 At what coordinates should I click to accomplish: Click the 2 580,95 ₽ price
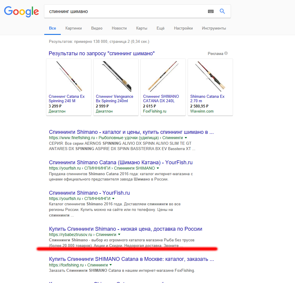coord(199,106)
